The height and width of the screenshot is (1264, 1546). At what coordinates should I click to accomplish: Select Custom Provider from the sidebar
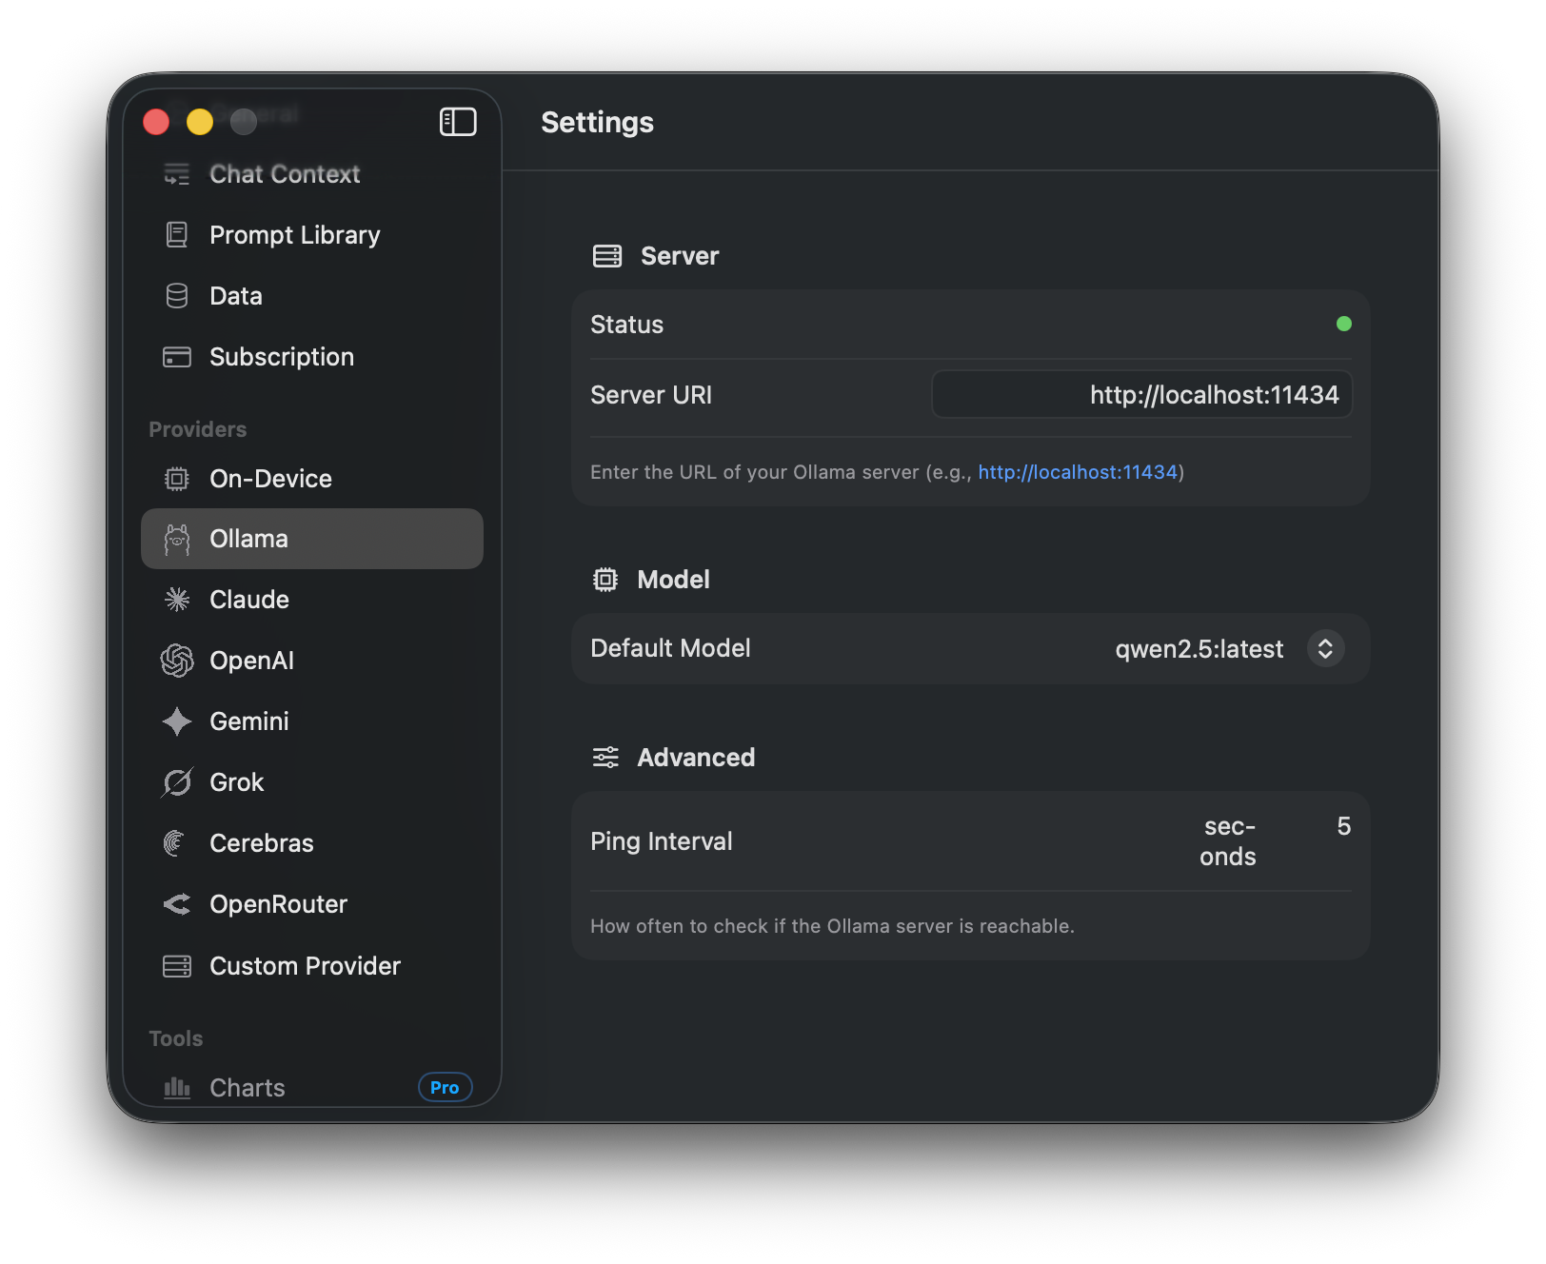177,965
